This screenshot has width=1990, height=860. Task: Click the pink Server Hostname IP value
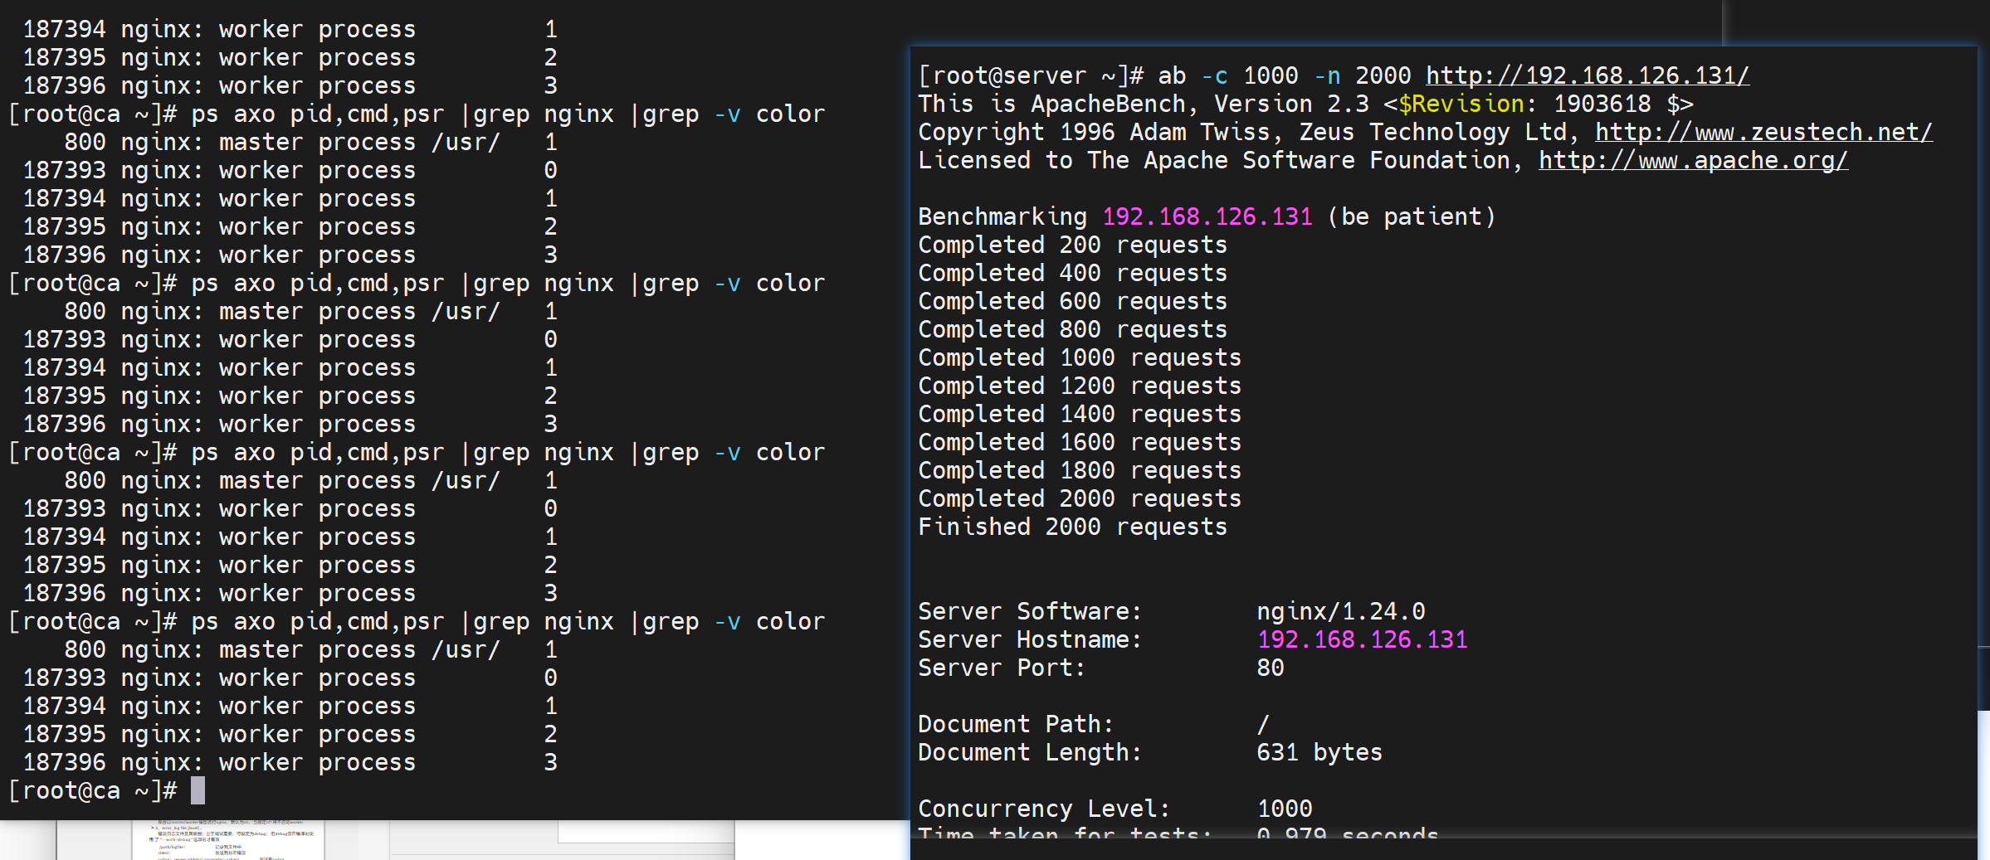pos(1362,639)
